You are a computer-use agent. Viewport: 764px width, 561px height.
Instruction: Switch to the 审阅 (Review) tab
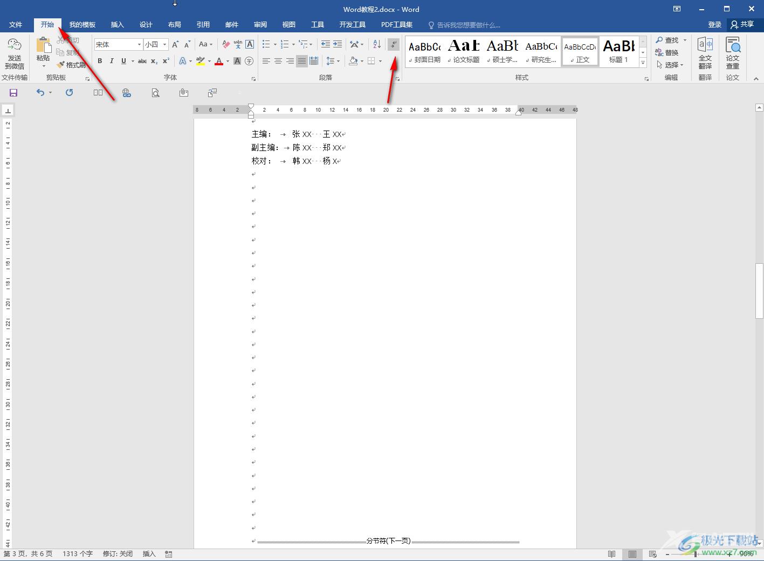pyautogui.click(x=260, y=25)
